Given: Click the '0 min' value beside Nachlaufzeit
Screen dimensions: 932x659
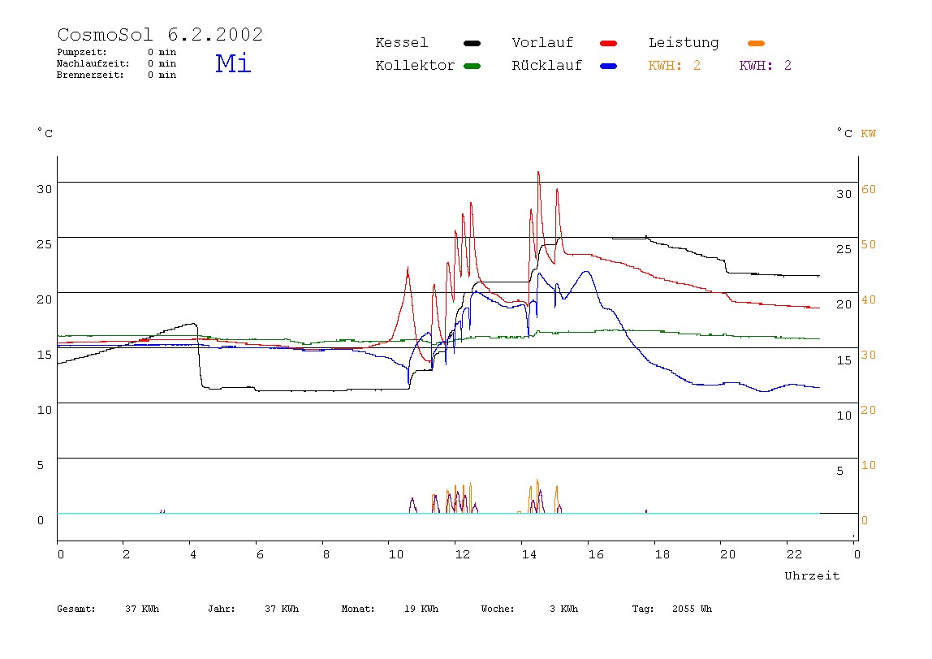Looking at the screenshot, I should 162,63.
